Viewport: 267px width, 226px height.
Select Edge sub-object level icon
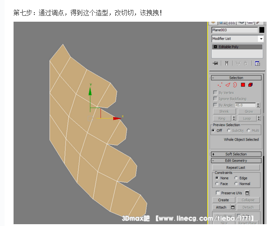point(228,85)
